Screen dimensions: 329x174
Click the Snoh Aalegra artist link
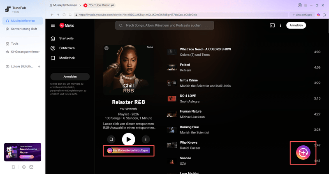190,101
